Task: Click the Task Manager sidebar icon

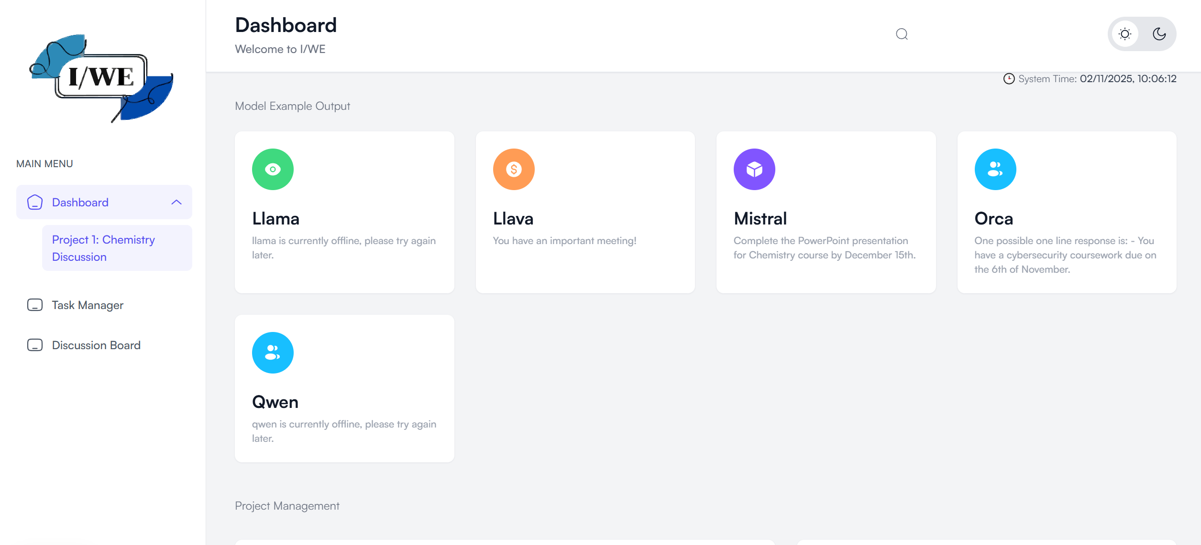Action: pyautogui.click(x=35, y=305)
